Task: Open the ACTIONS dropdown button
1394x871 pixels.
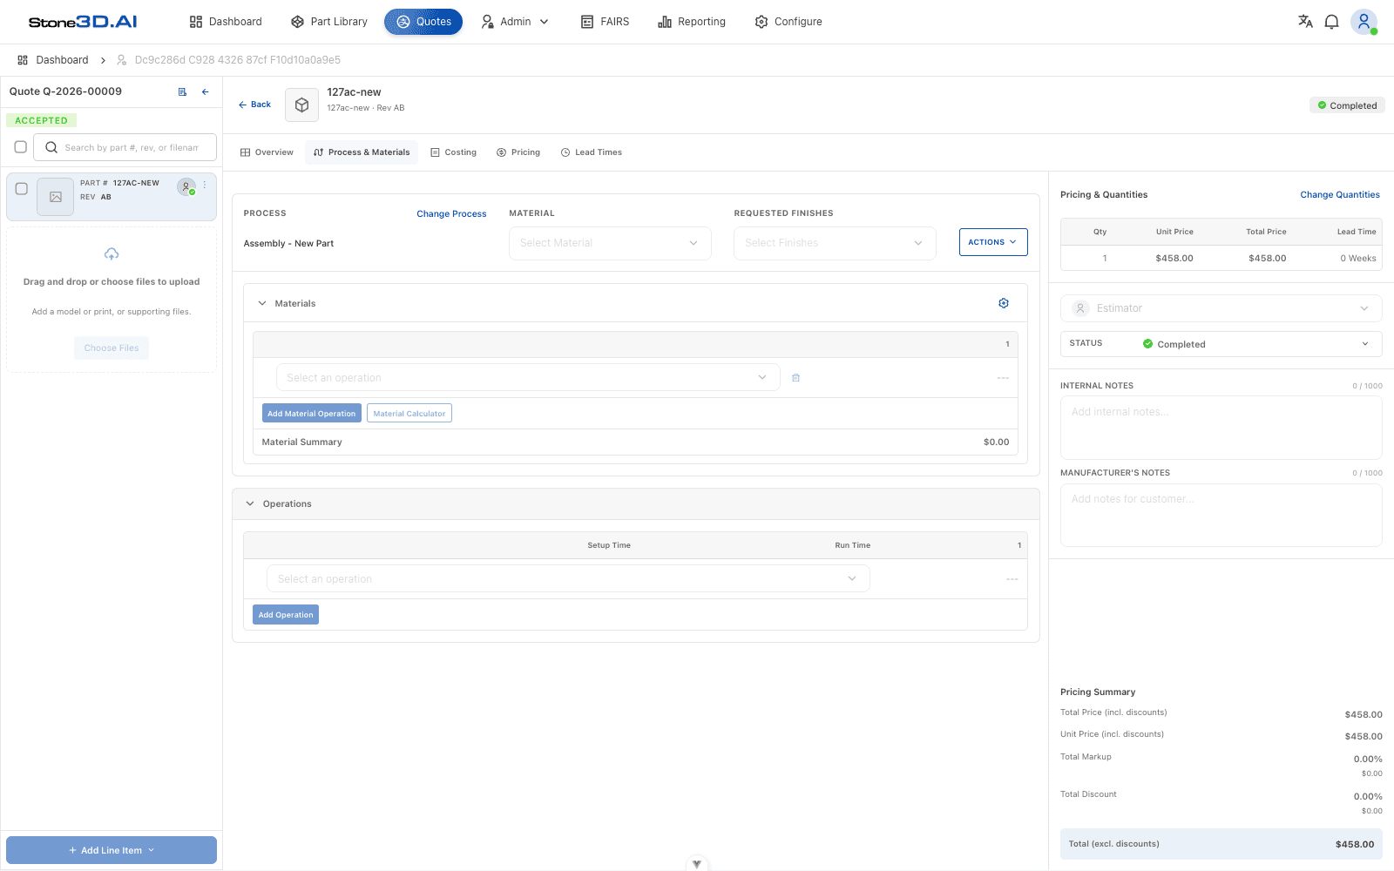Action: [x=993, y=242]
